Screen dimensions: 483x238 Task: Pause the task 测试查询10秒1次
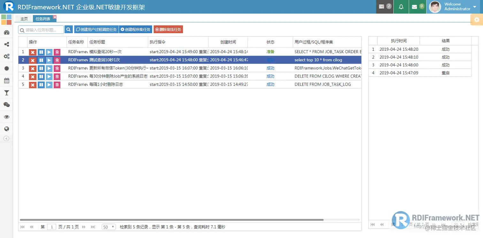pyautogui.click(x=41, y=60)
